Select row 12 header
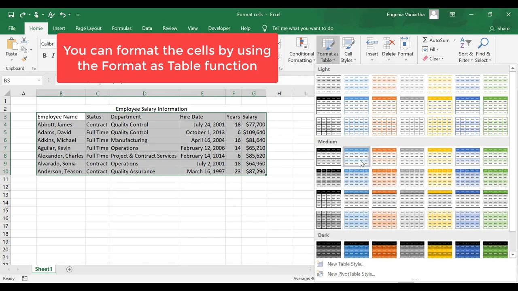 (x=5, y=187)
